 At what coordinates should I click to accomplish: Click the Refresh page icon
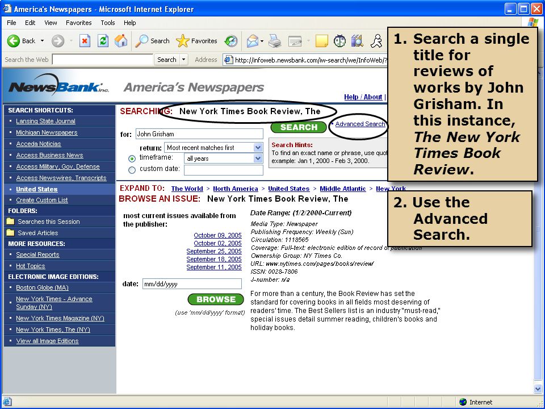coord(103,41)
